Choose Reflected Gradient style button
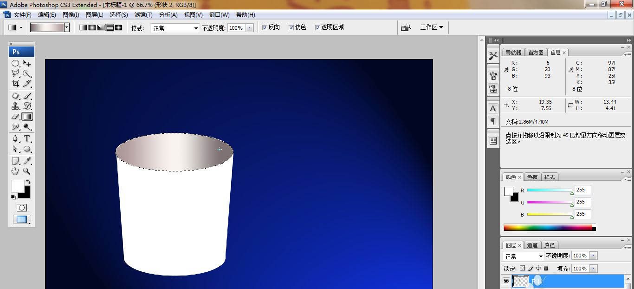 tap(110, 27)
